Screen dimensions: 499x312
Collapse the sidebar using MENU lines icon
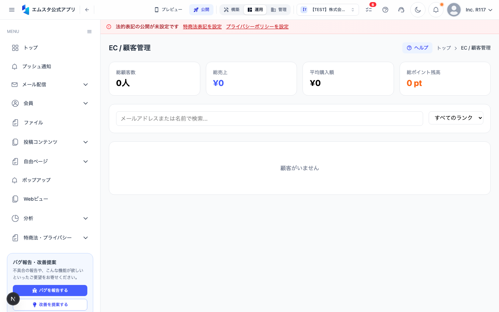point(89,32)
